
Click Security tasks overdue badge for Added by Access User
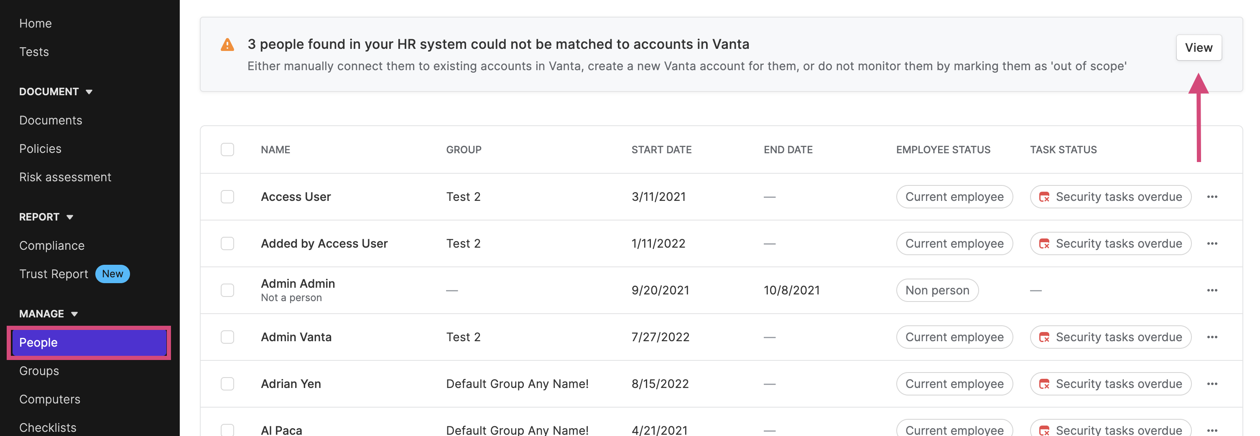tap(1110, 244)
